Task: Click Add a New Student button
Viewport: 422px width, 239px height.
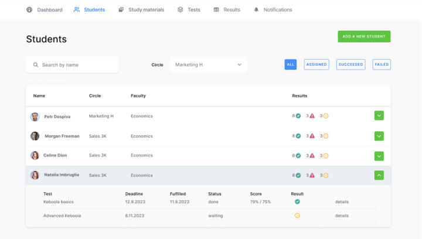Action: point(364,36)
